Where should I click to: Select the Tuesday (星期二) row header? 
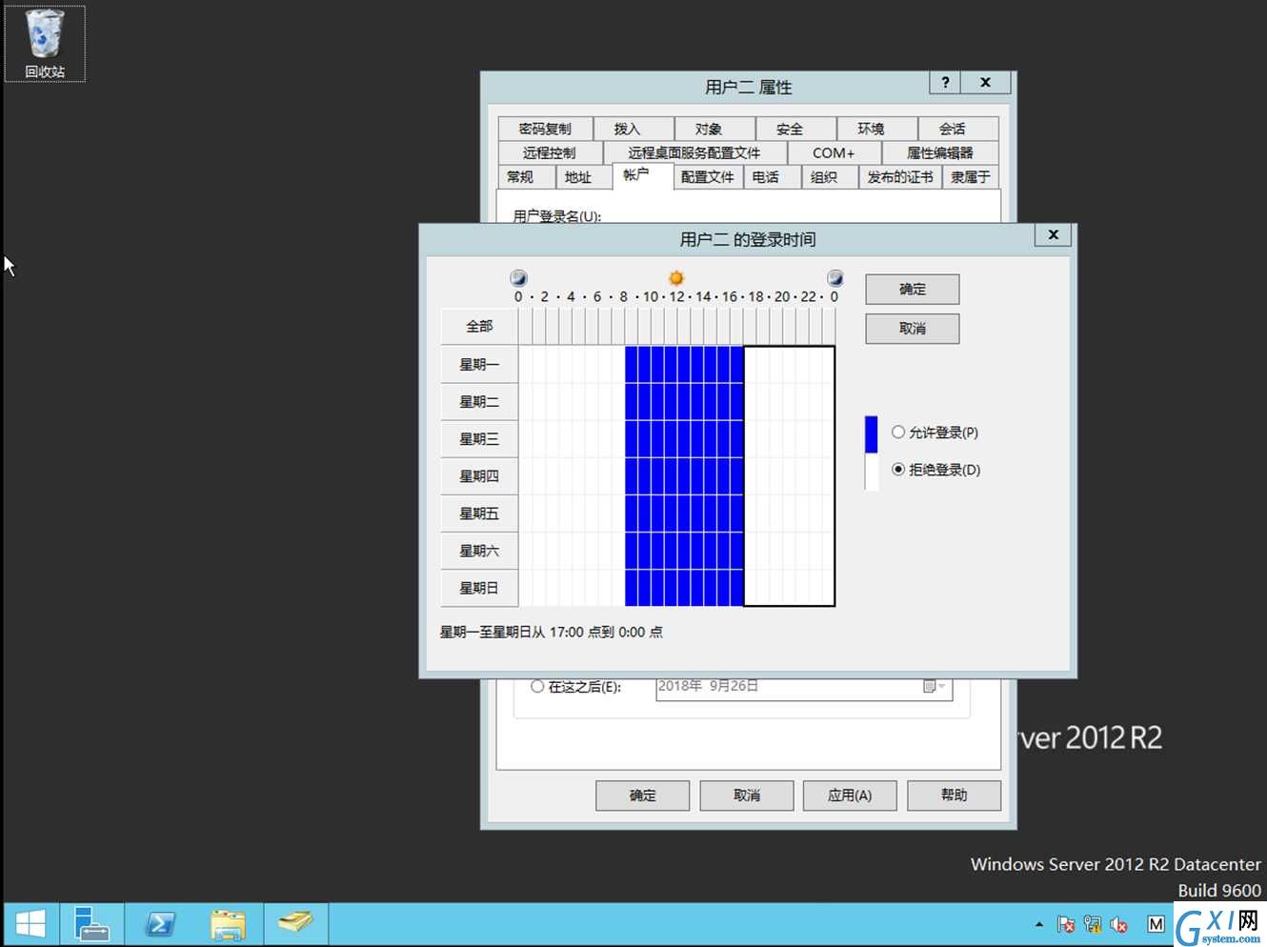tap(479, 402)
